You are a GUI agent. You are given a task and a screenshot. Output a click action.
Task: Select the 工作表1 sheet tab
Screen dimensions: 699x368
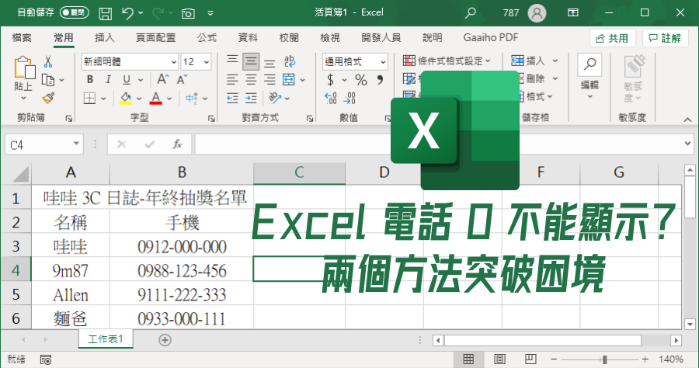click(x=106, y=339)
